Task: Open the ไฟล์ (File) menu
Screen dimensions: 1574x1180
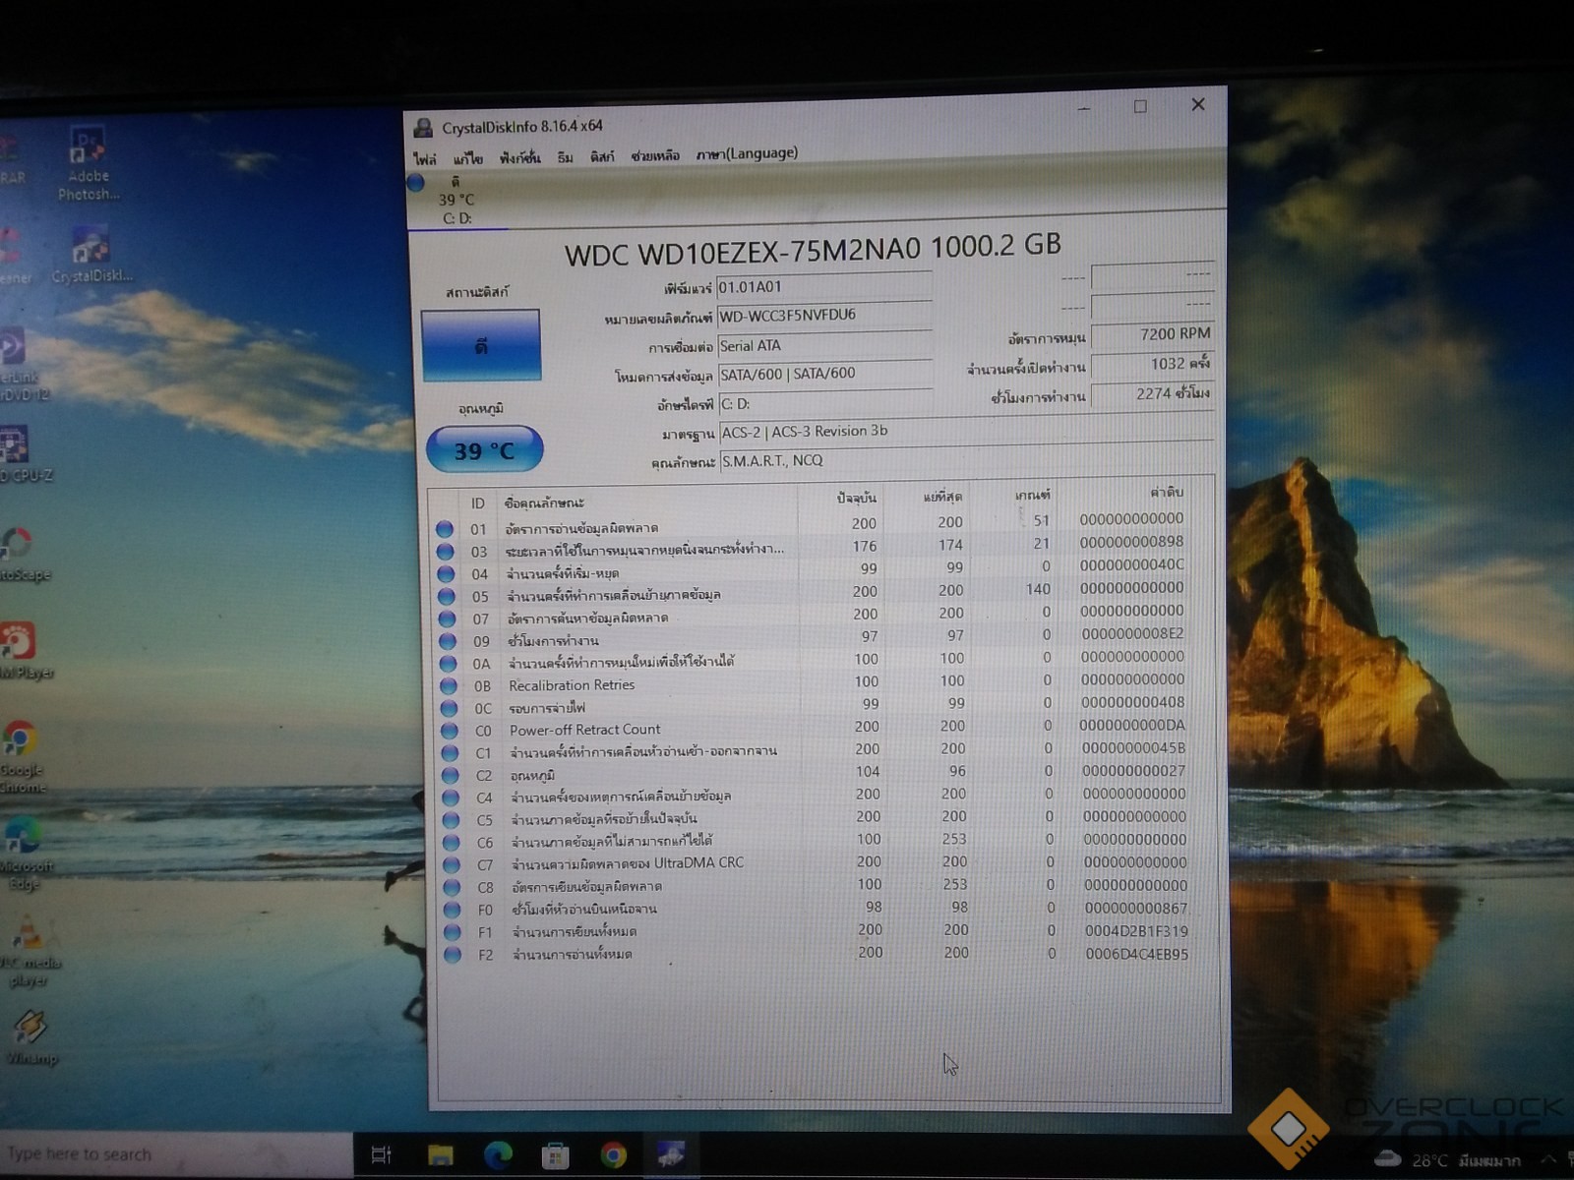Action: click(424, 158)
